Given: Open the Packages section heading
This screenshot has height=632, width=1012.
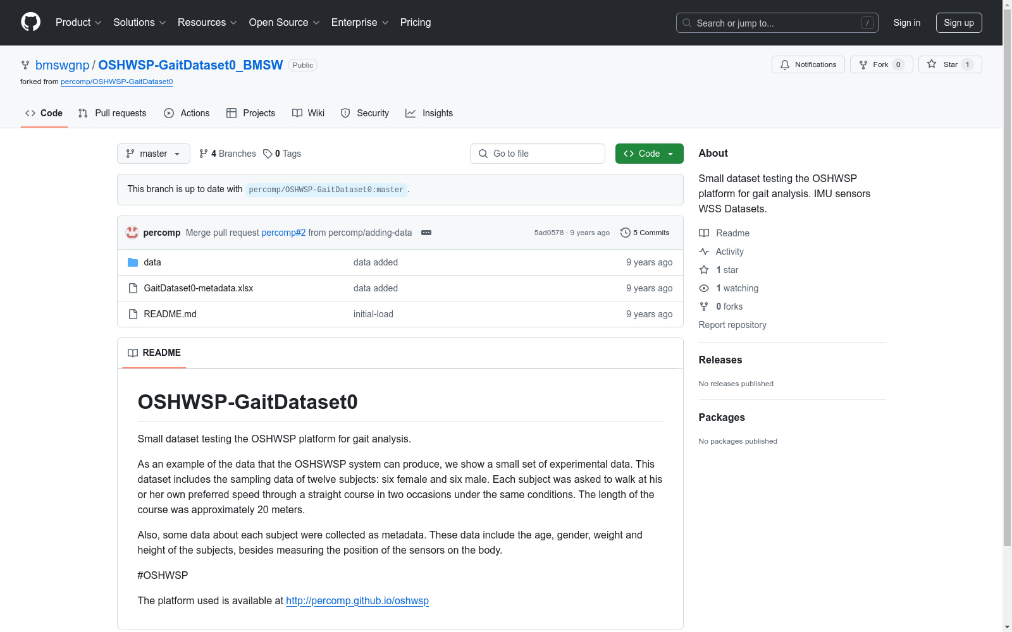Looking at the screenshot, I should (x=722, y=418).
